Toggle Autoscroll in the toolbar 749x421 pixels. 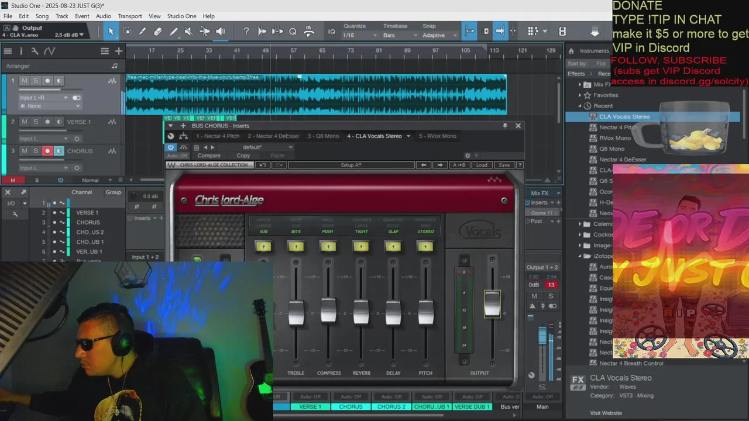500,32
